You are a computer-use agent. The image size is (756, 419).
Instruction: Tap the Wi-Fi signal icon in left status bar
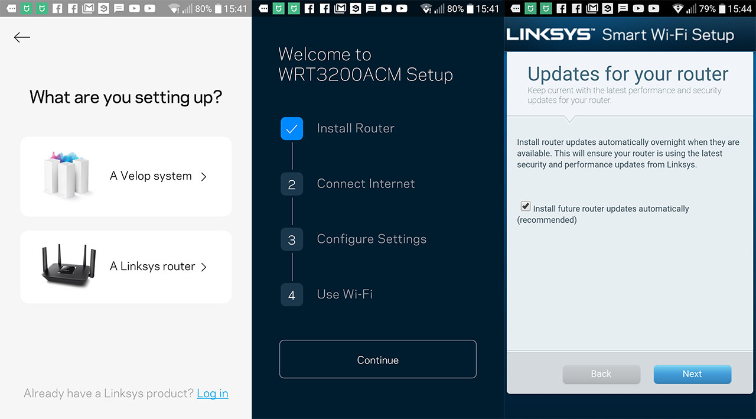[174, 8]
